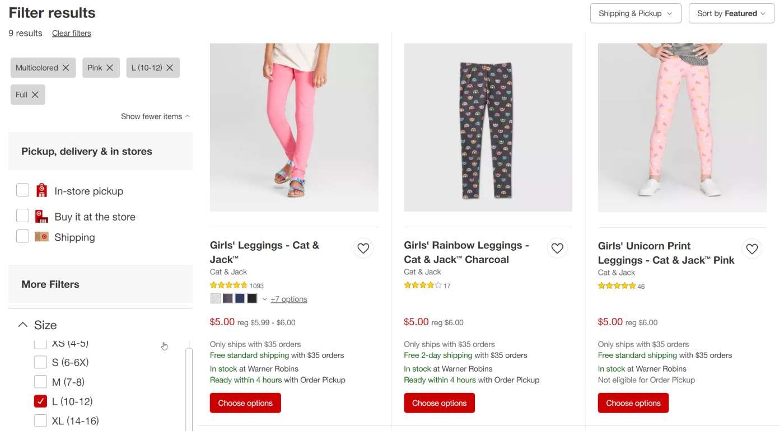Open the +7 options color link
Image resolution: width=784 pixels, height=431 pixels.
coord(288,299)
